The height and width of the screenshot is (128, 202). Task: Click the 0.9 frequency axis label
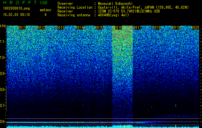[3, 74]
